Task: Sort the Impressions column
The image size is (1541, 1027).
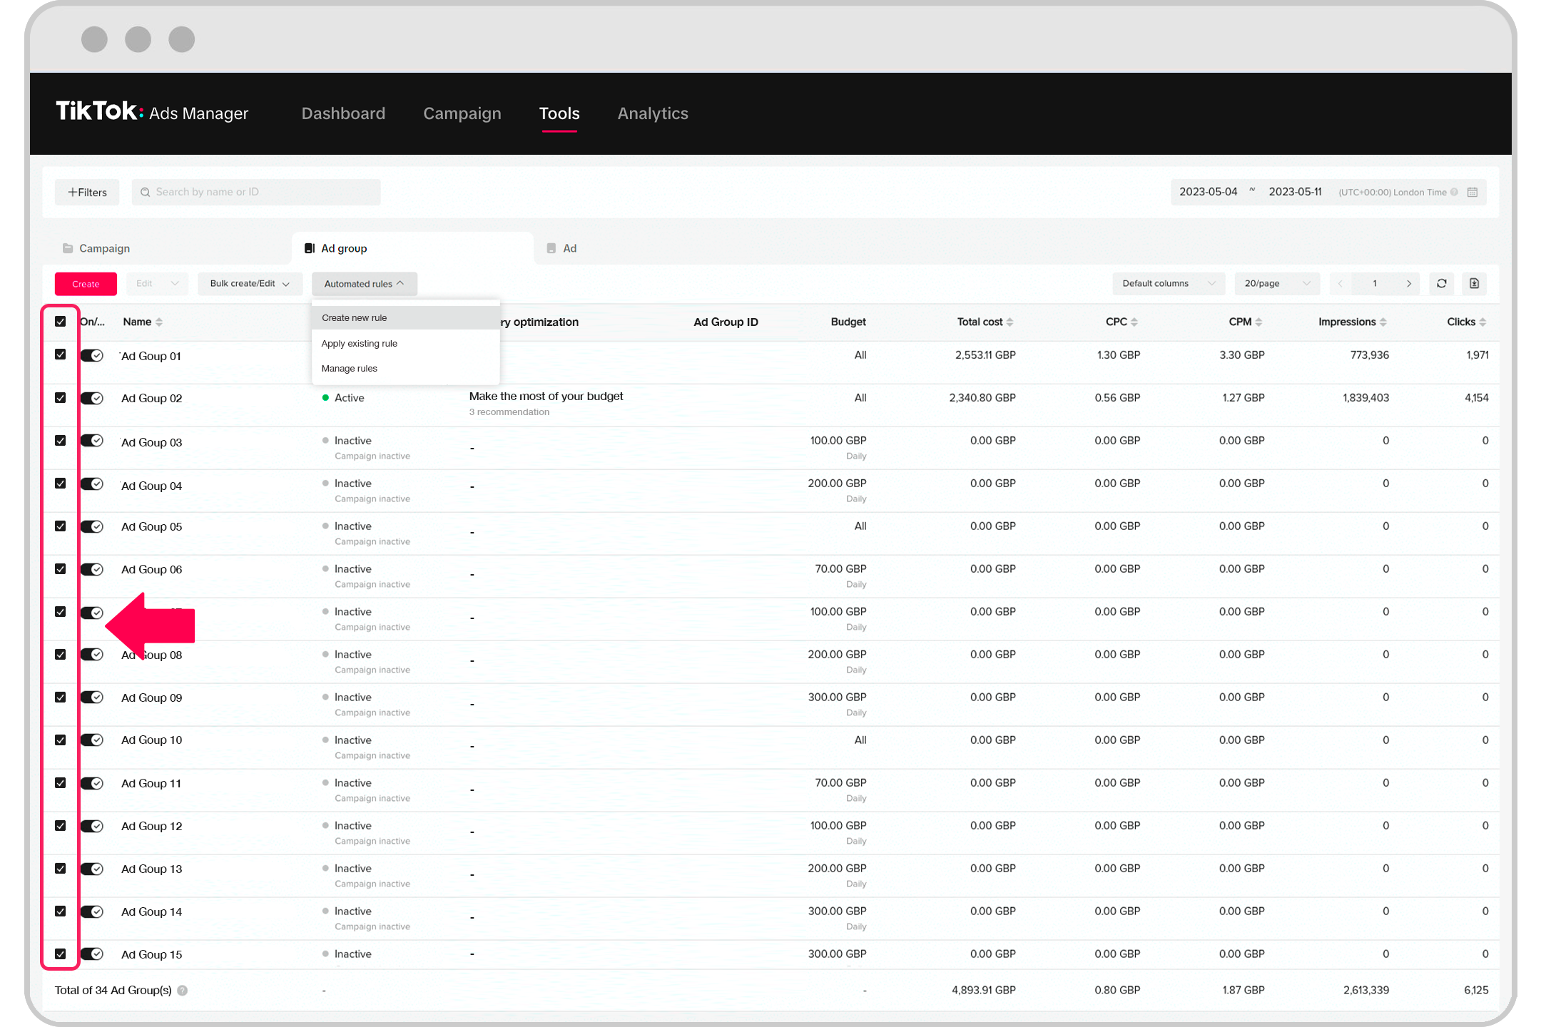Action: (1383, 322)
